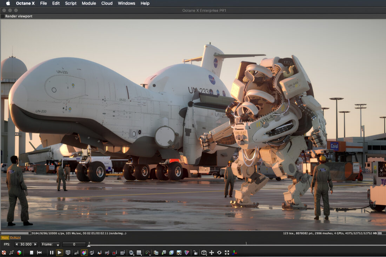386x257 pixels.
Task: Click the recenter view icon
Action: pos(4,252)
